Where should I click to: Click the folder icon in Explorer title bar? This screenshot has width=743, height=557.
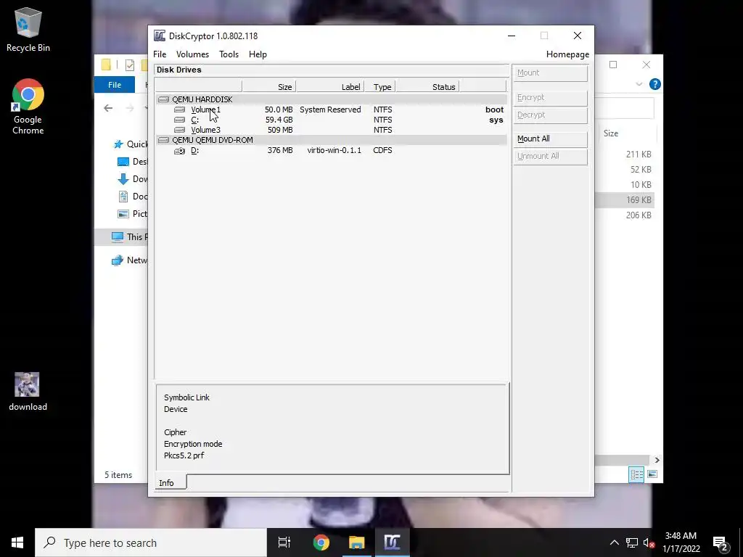106,65
